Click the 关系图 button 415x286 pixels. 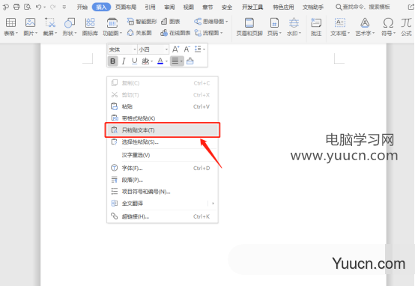coord(139,33)
